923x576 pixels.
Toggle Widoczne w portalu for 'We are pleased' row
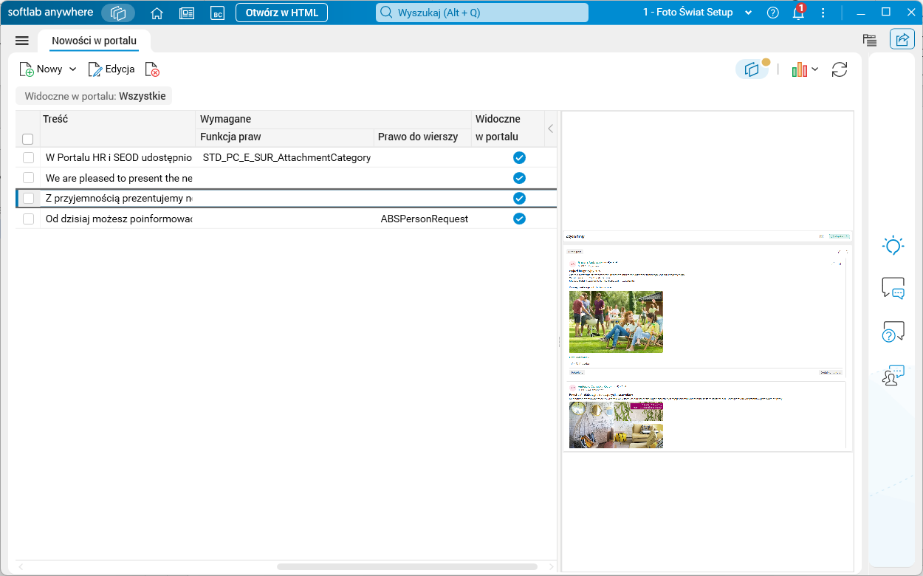tap(519, 178)
